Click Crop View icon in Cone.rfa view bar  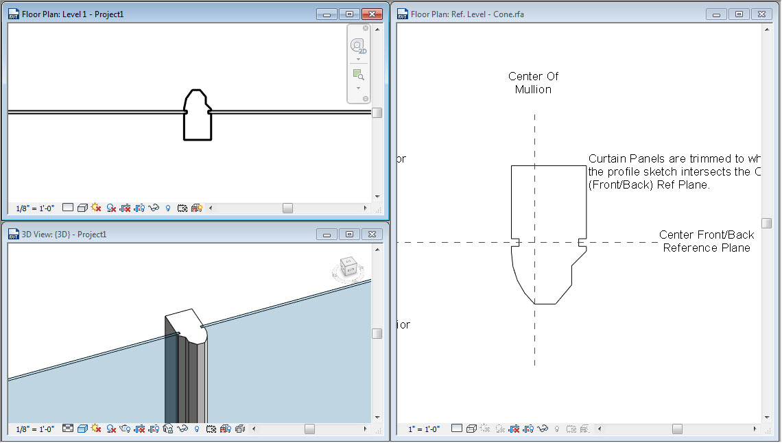click(514, 429)
